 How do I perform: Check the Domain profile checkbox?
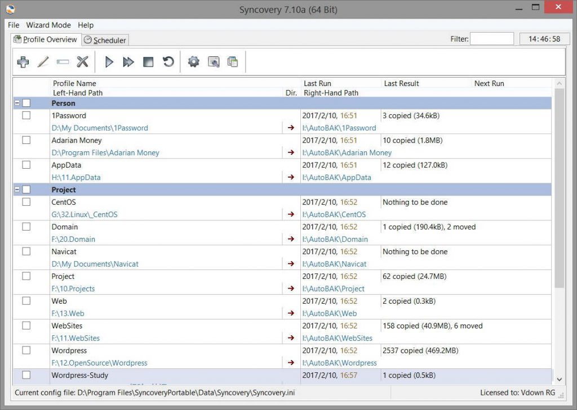coord(26,227)
